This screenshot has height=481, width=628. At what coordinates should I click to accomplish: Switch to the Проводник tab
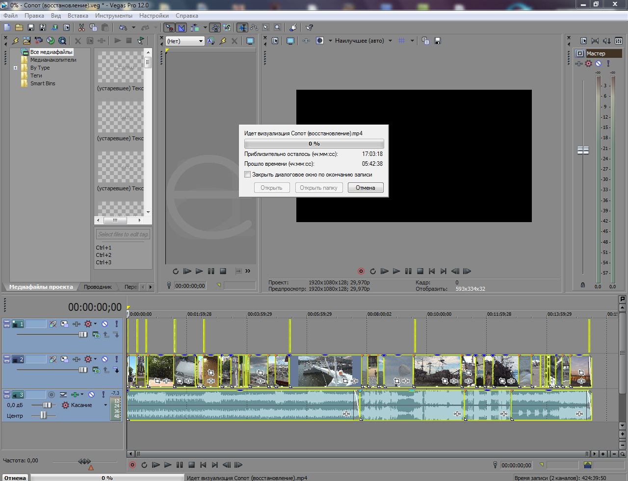pos(98,287)
